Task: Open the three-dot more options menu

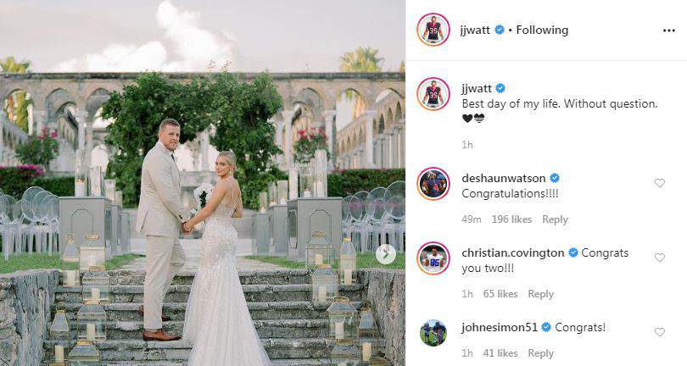Action: [669, 30]
